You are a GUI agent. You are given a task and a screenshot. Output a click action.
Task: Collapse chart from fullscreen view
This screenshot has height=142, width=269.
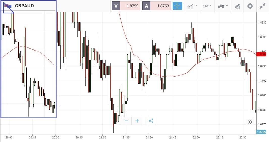coord(263,6)
